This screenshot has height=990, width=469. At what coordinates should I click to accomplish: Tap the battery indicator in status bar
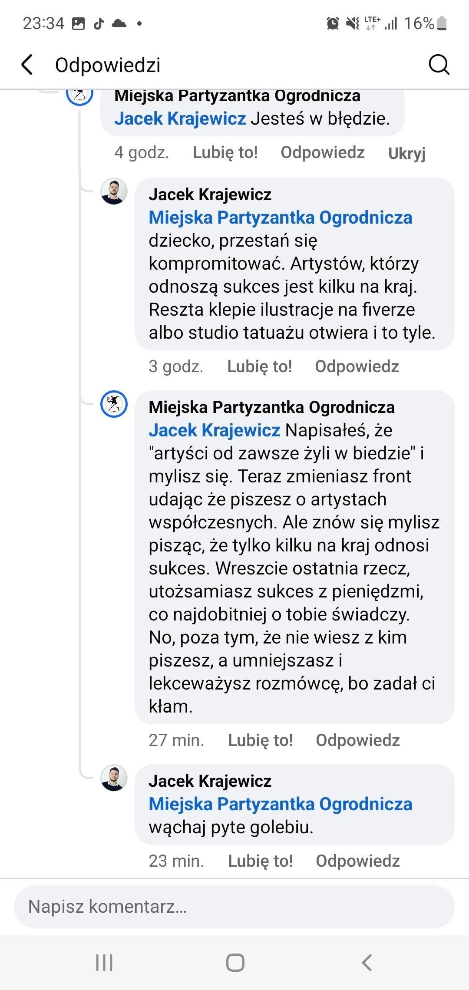pyautogui.click(x=442, y=23)
